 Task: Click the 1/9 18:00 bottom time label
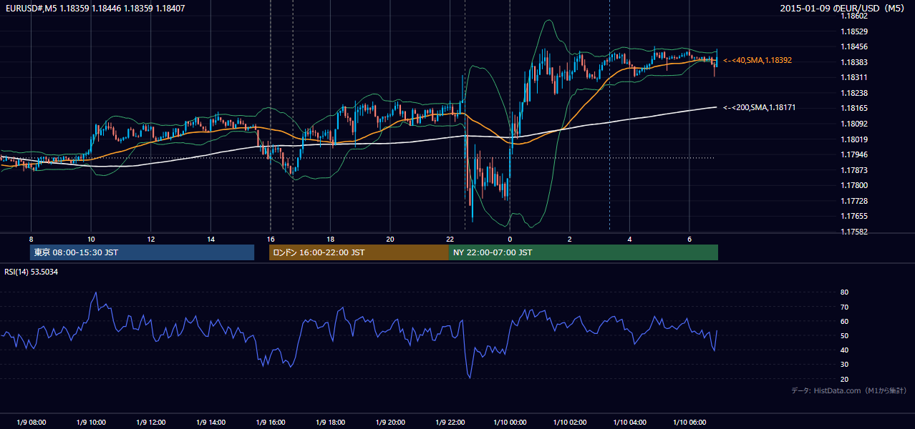point(330,423)
